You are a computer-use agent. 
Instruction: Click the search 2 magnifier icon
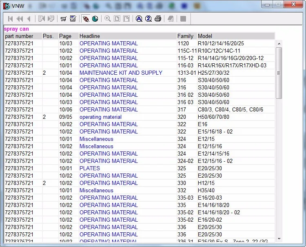point(149,19)
